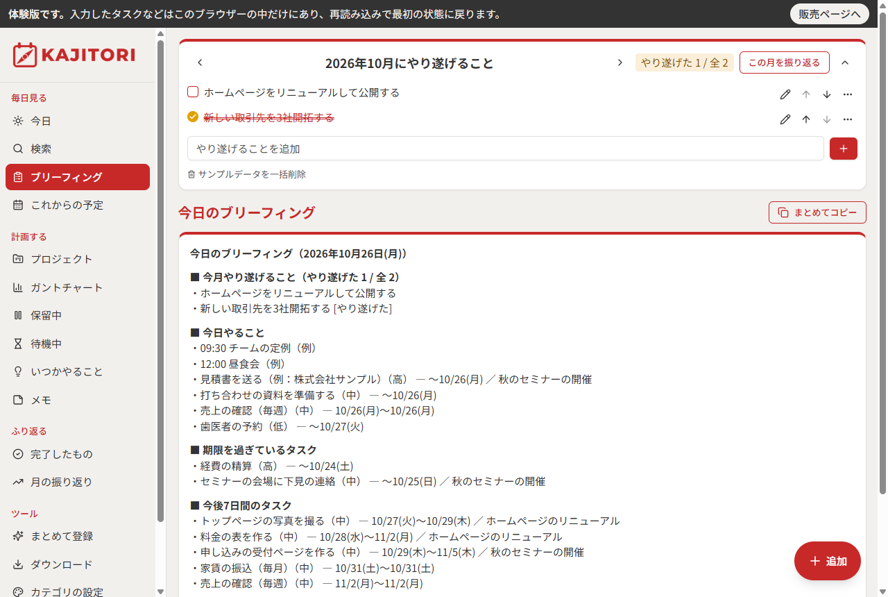
Task: Click サンプルデータを一括削除 link
Action: tap(247, 174)
